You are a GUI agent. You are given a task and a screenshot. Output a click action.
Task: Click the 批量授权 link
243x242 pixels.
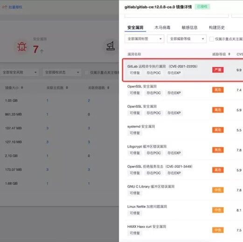[x=15, y=7]
